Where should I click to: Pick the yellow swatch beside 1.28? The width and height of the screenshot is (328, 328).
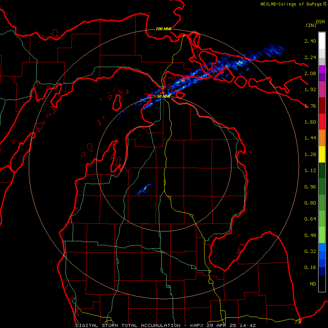point(322,154)
